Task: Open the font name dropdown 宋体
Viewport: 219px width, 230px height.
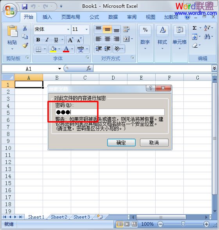Action: [x=68, y=29]
